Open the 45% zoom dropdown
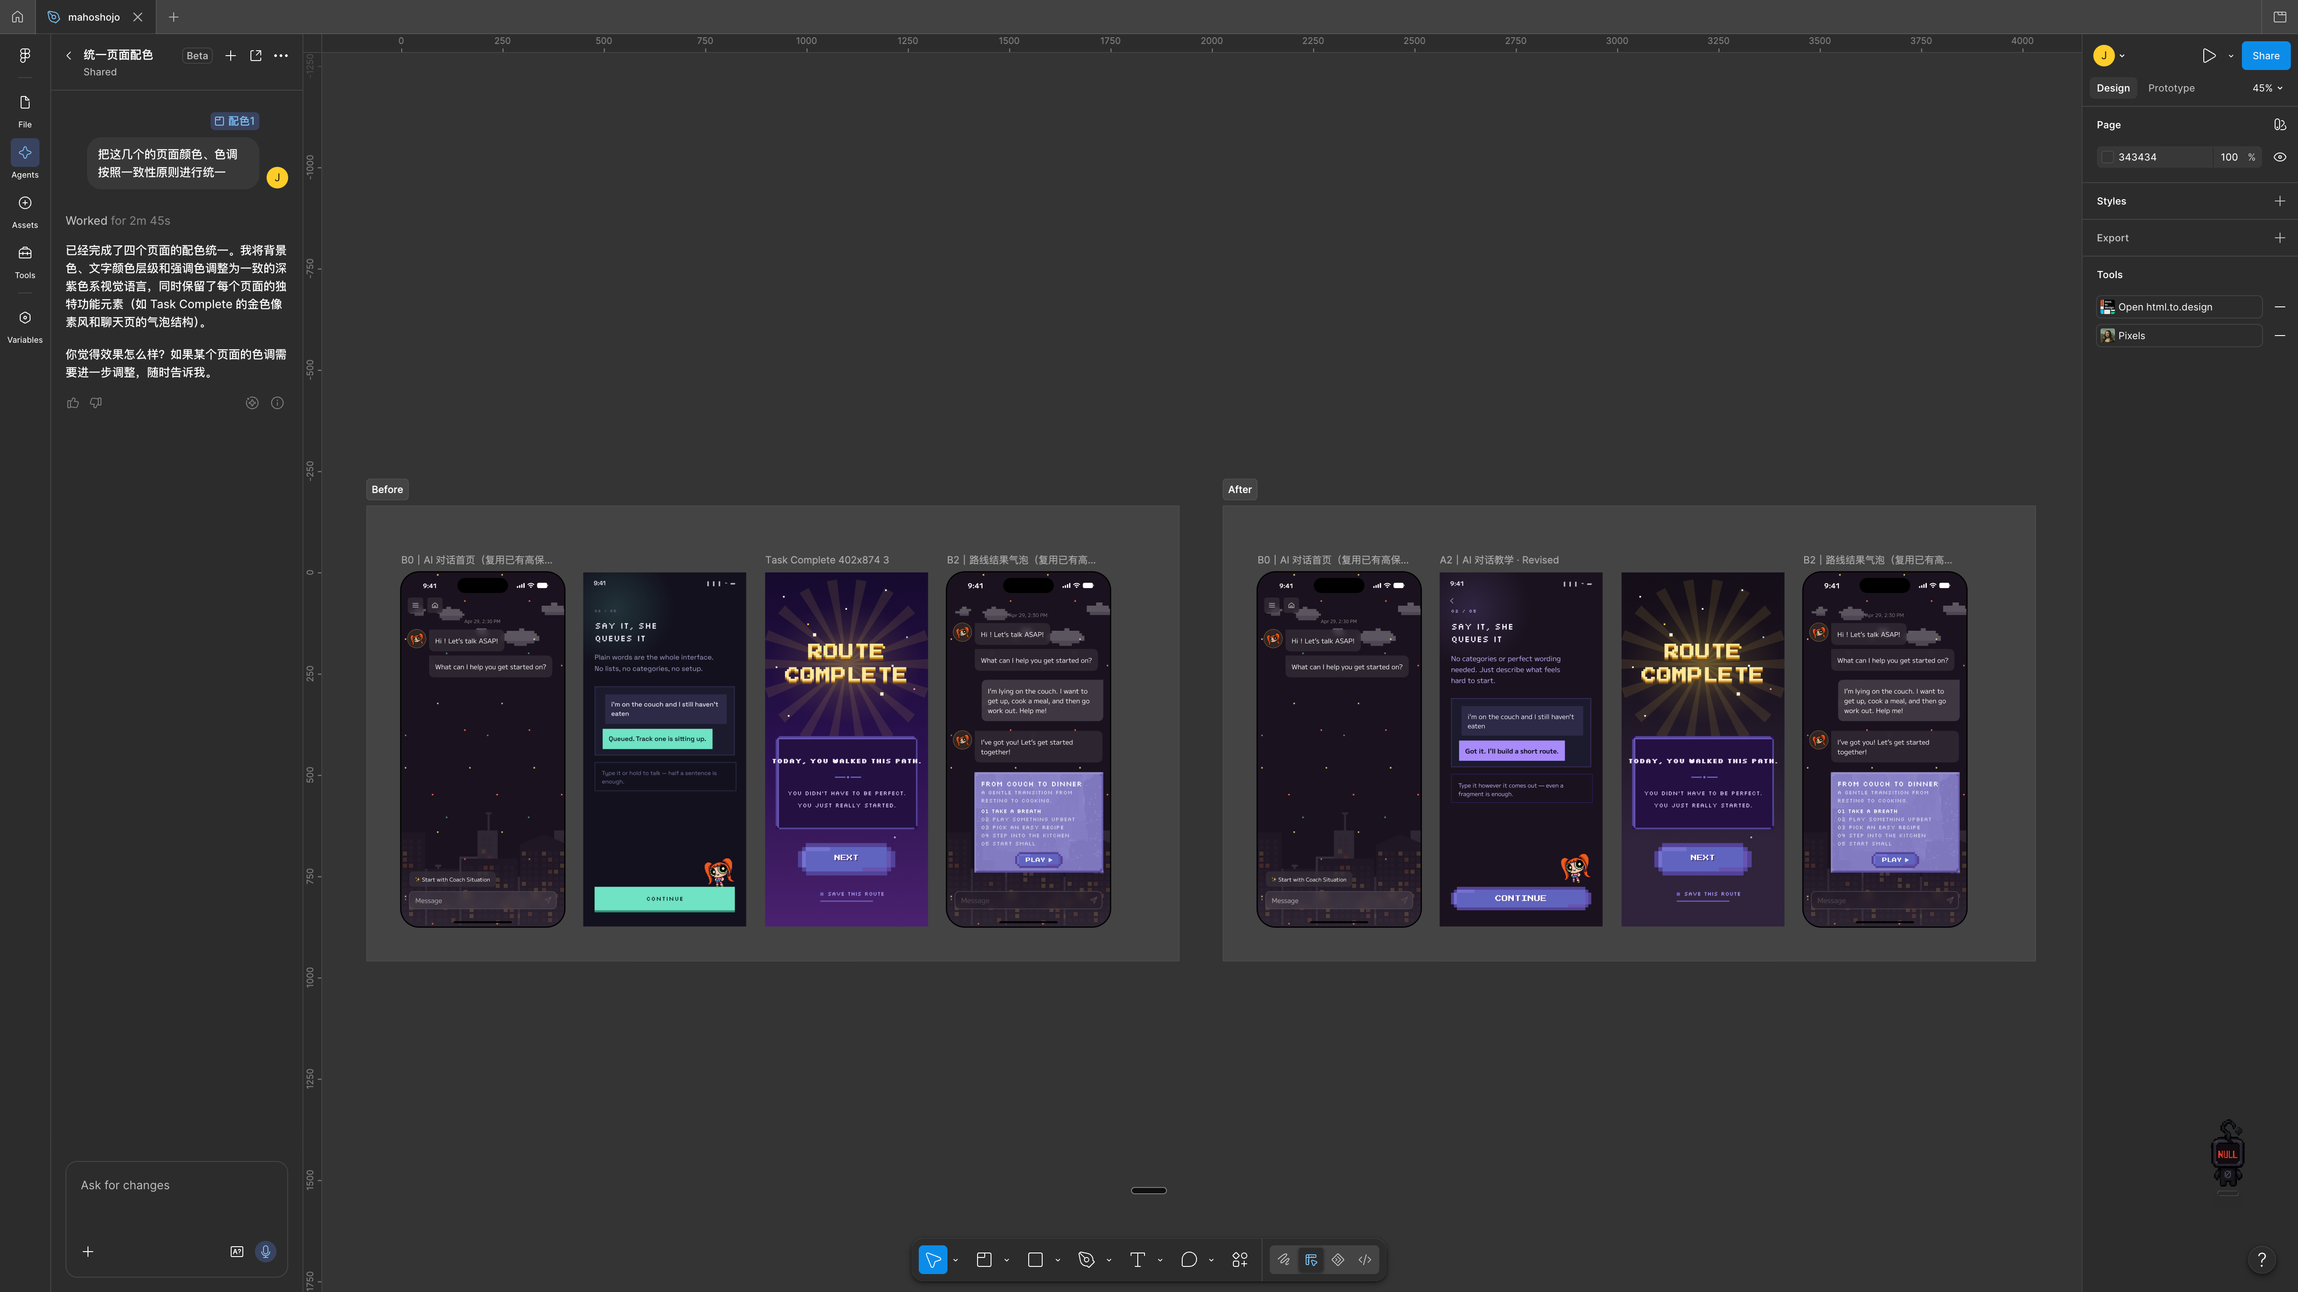The height and width of the screenshot is (1292, 2298). 2267,88
